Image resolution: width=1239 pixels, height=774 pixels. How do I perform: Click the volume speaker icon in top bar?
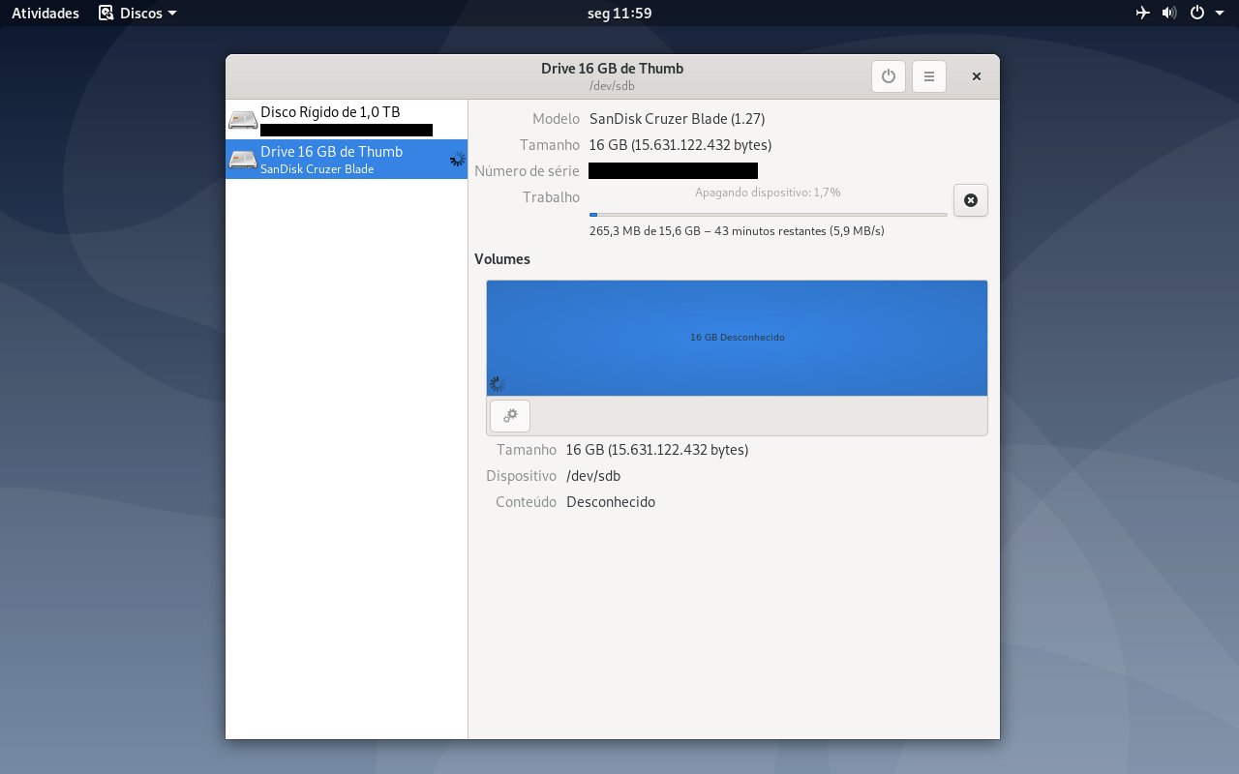point(1169,14)
